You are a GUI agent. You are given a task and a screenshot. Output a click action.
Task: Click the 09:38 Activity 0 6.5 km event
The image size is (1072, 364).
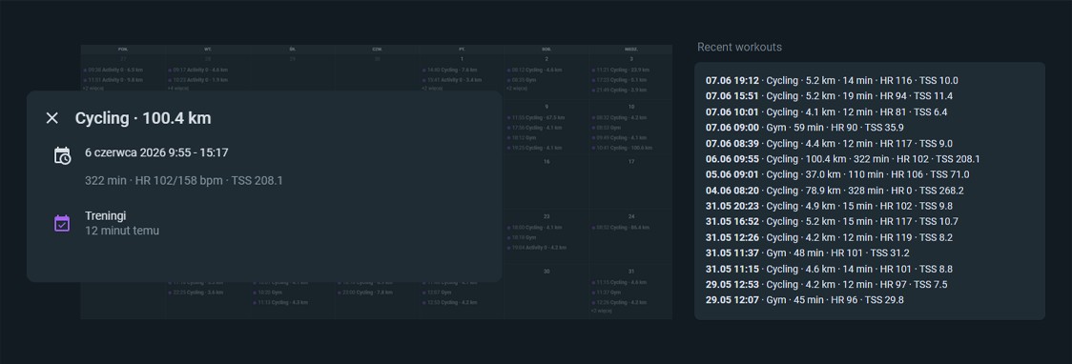pyautogui.click(x=113, y=70)
